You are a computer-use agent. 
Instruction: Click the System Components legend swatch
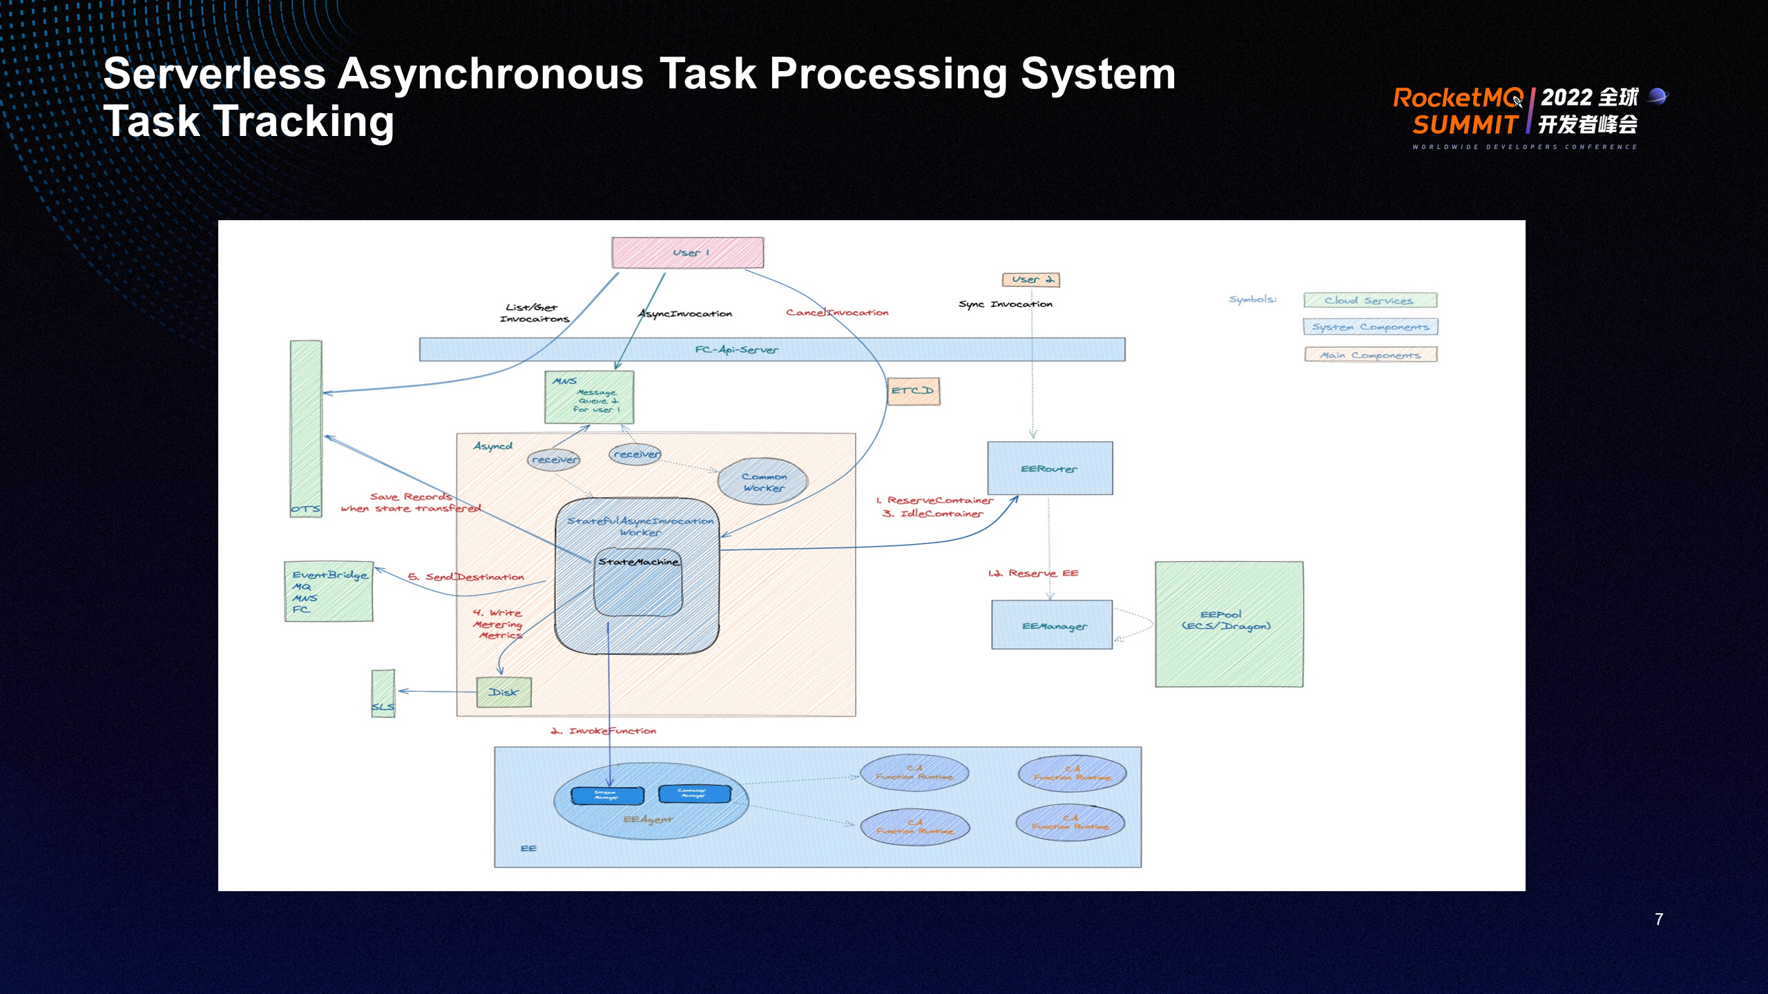1370,327
